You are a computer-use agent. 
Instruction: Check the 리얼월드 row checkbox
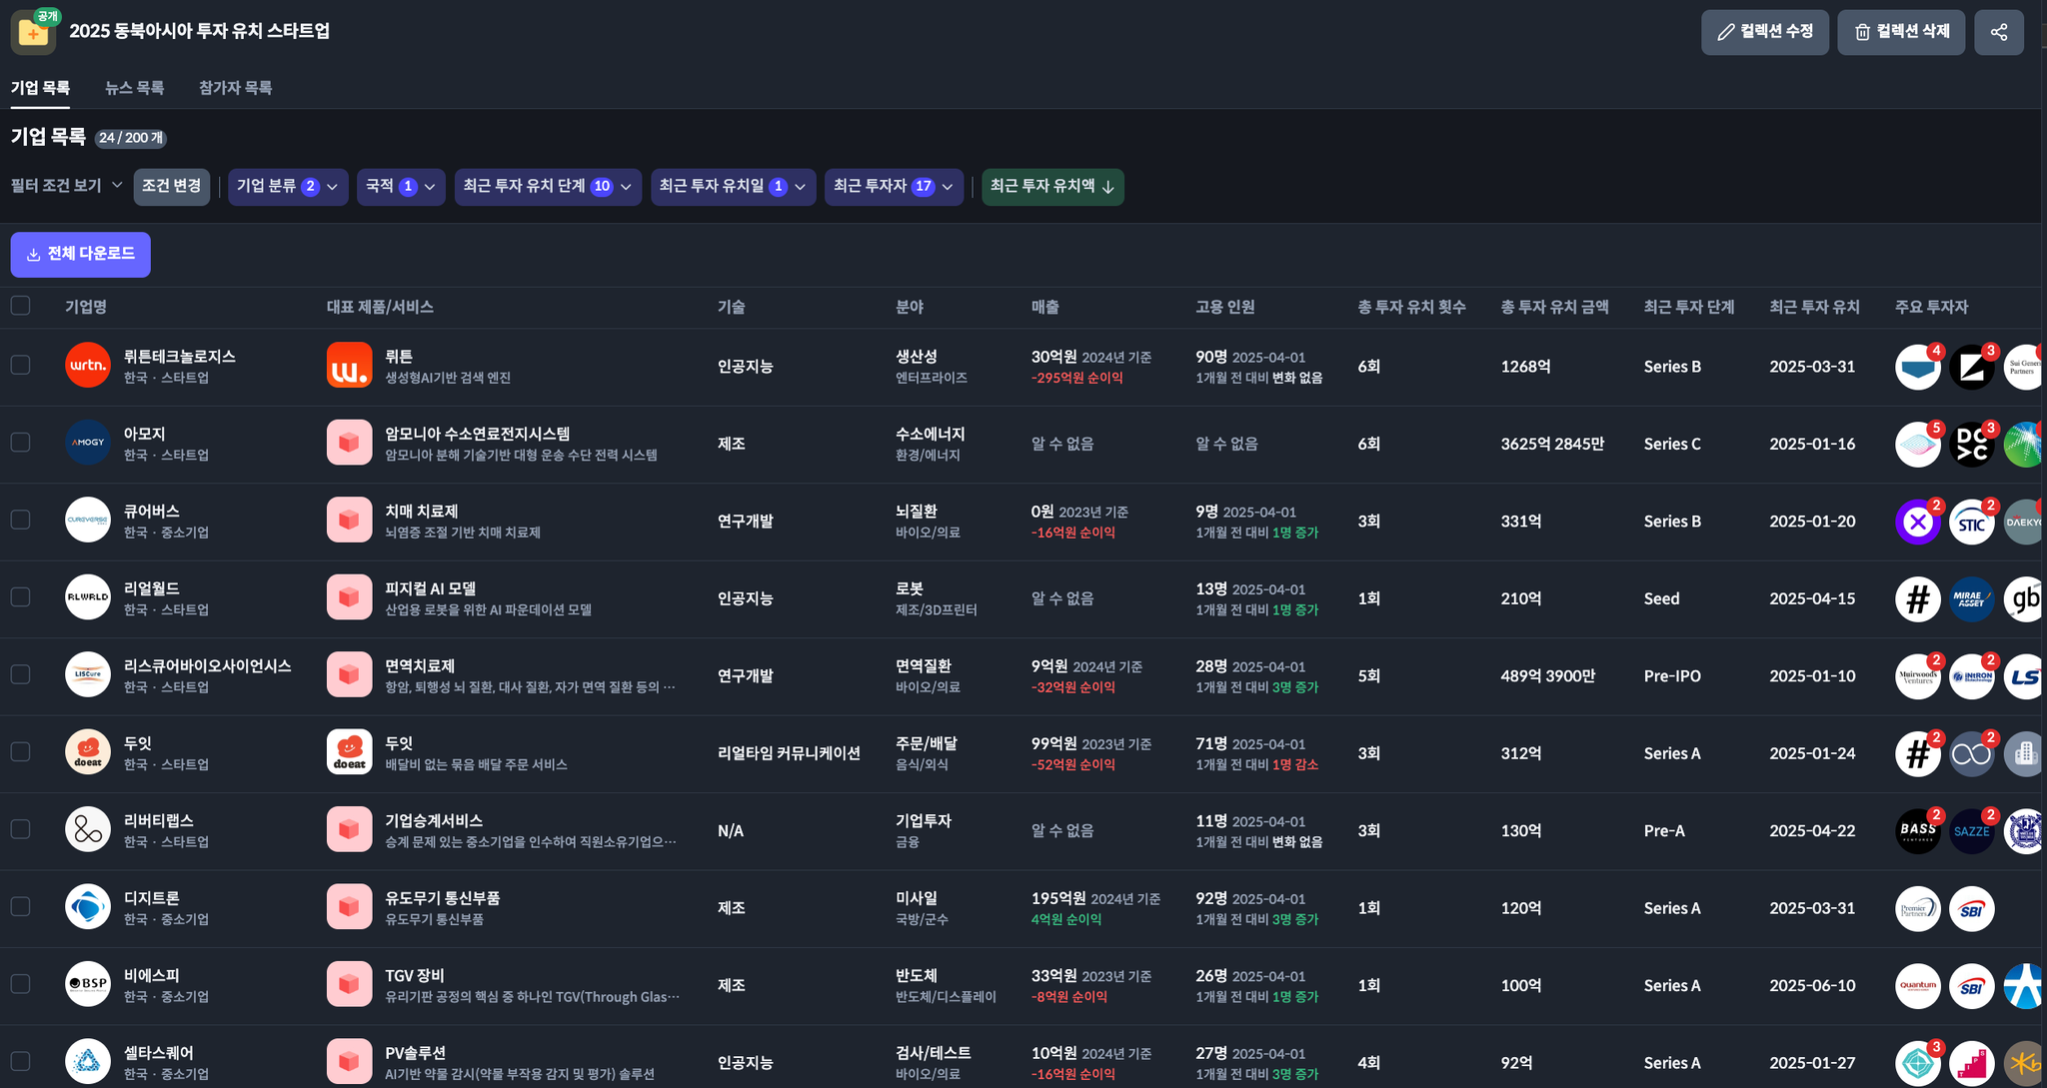pyautogui.click(x=21, y=597)
